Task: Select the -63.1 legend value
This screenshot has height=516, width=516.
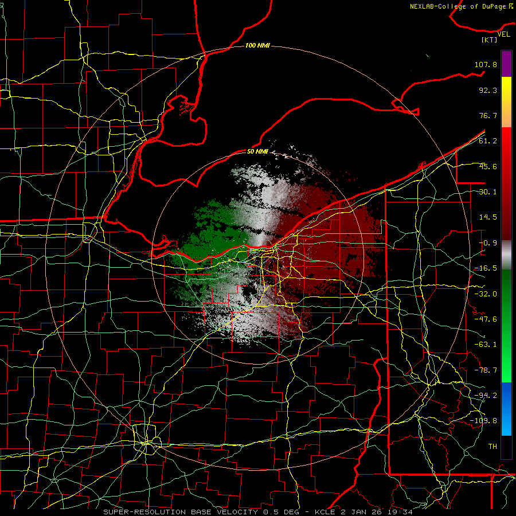Action: [486, 345]
